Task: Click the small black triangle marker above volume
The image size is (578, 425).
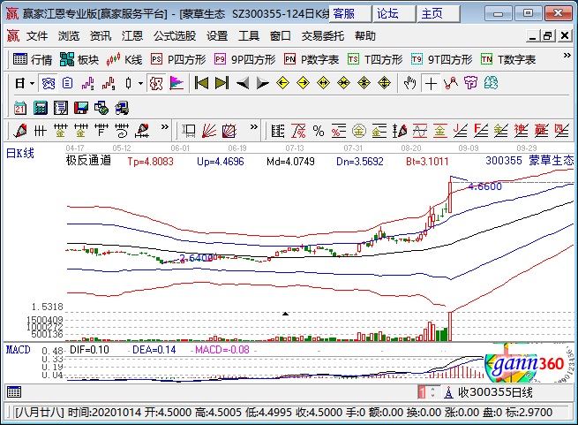Action: (x=285, y=314)
